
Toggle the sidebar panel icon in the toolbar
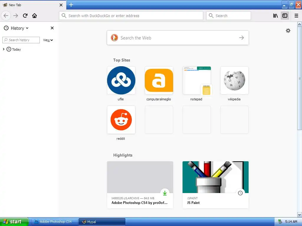285,16
